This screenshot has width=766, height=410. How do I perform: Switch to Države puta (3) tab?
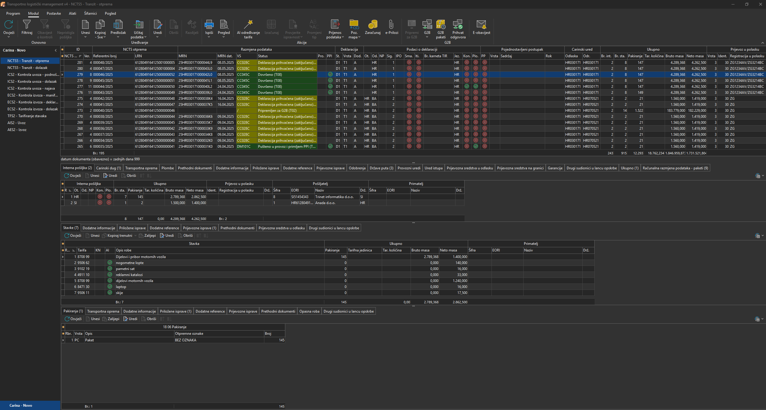(382, 168)
